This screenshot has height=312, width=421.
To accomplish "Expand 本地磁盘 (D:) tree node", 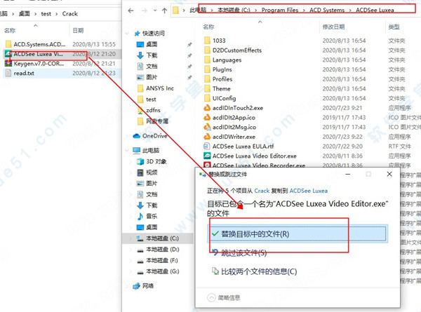I will pos(131,250).
